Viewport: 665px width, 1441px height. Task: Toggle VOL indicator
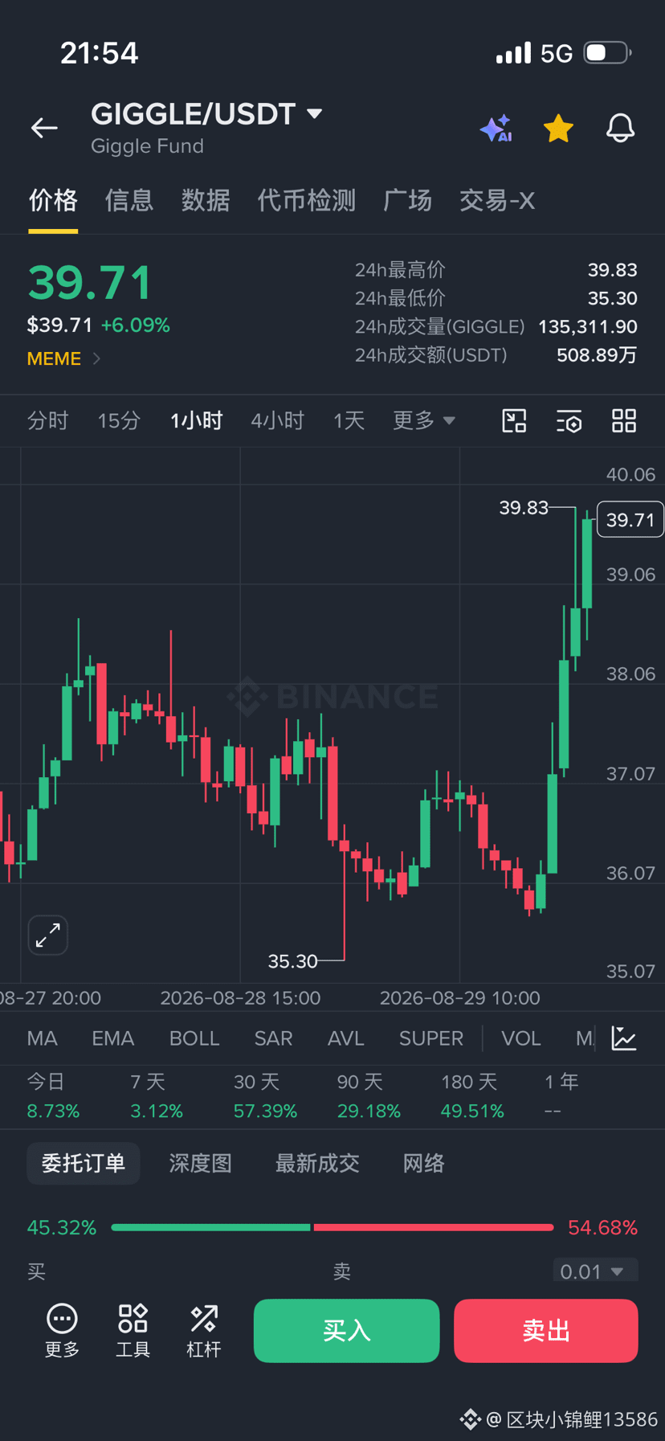(x=521, y=1038)
